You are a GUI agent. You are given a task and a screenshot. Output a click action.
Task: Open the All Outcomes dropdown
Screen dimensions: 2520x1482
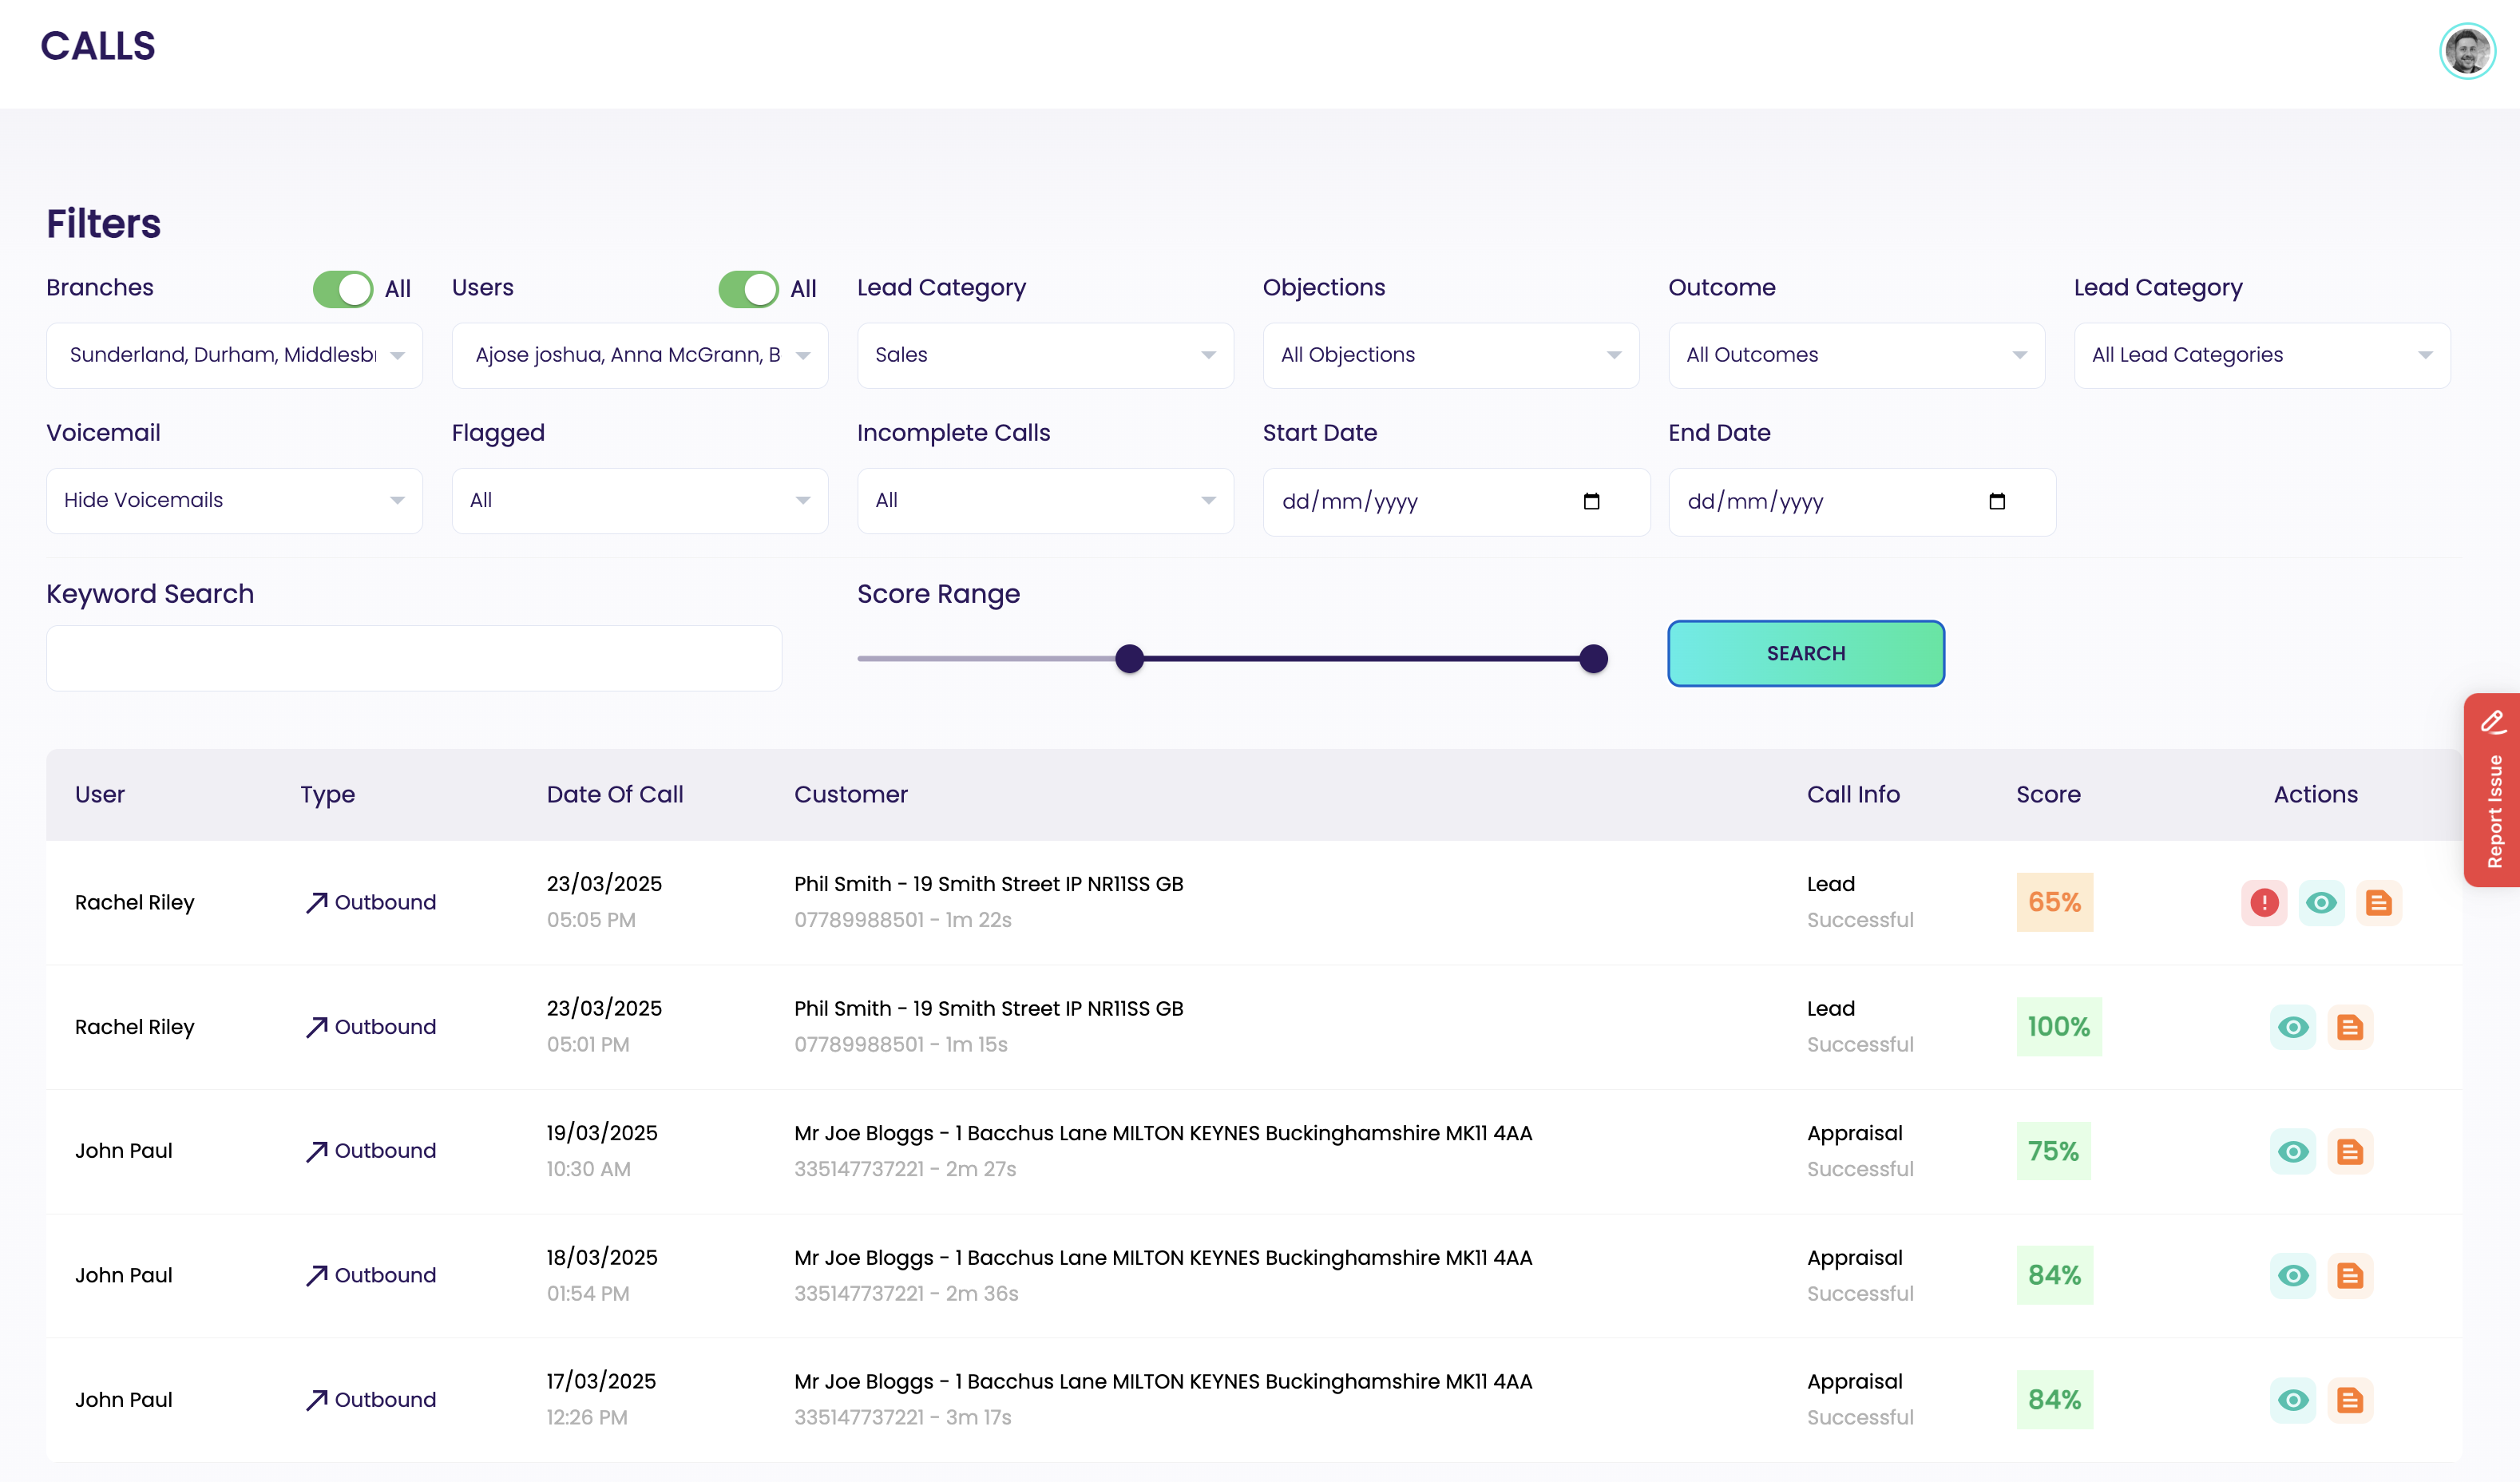1856,355
